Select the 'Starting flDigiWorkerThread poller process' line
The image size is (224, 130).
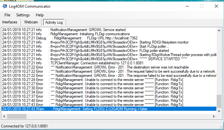pyautogui.click(x=109, y=55)
